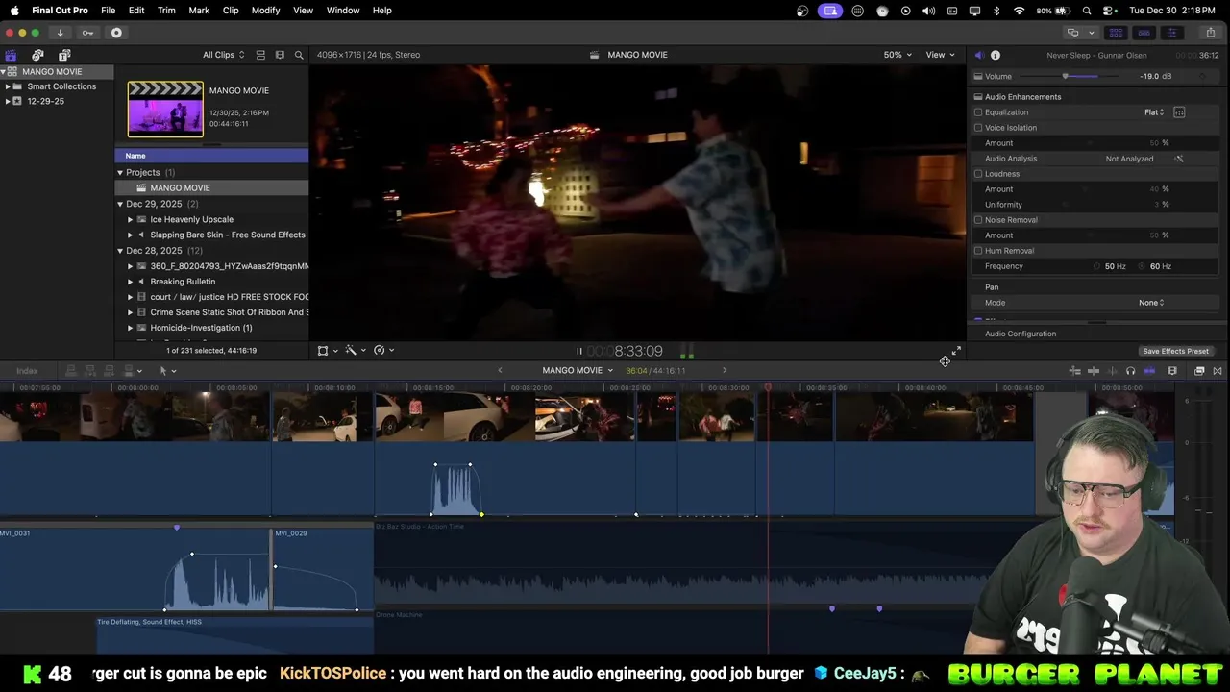
Task: Enable the Noise Removal checkbox
Action: [x=978, y=220]
